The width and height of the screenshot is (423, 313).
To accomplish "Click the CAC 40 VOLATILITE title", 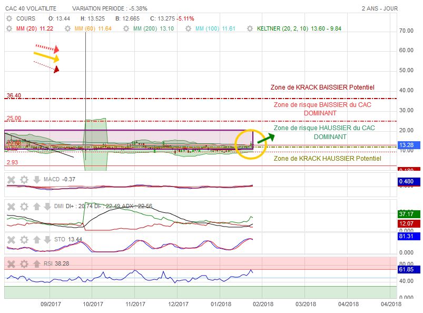I will 31,8.
